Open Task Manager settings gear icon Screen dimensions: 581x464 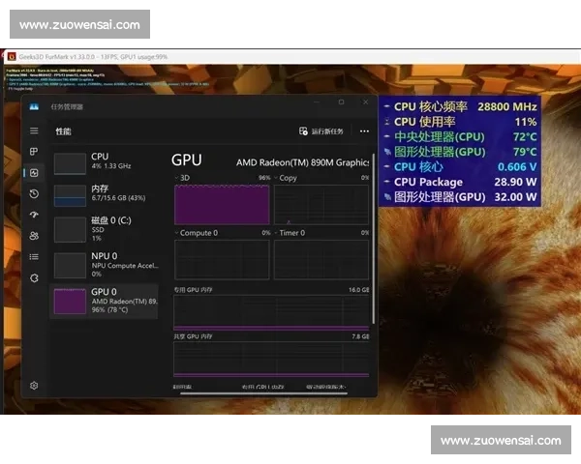(34, 385)
